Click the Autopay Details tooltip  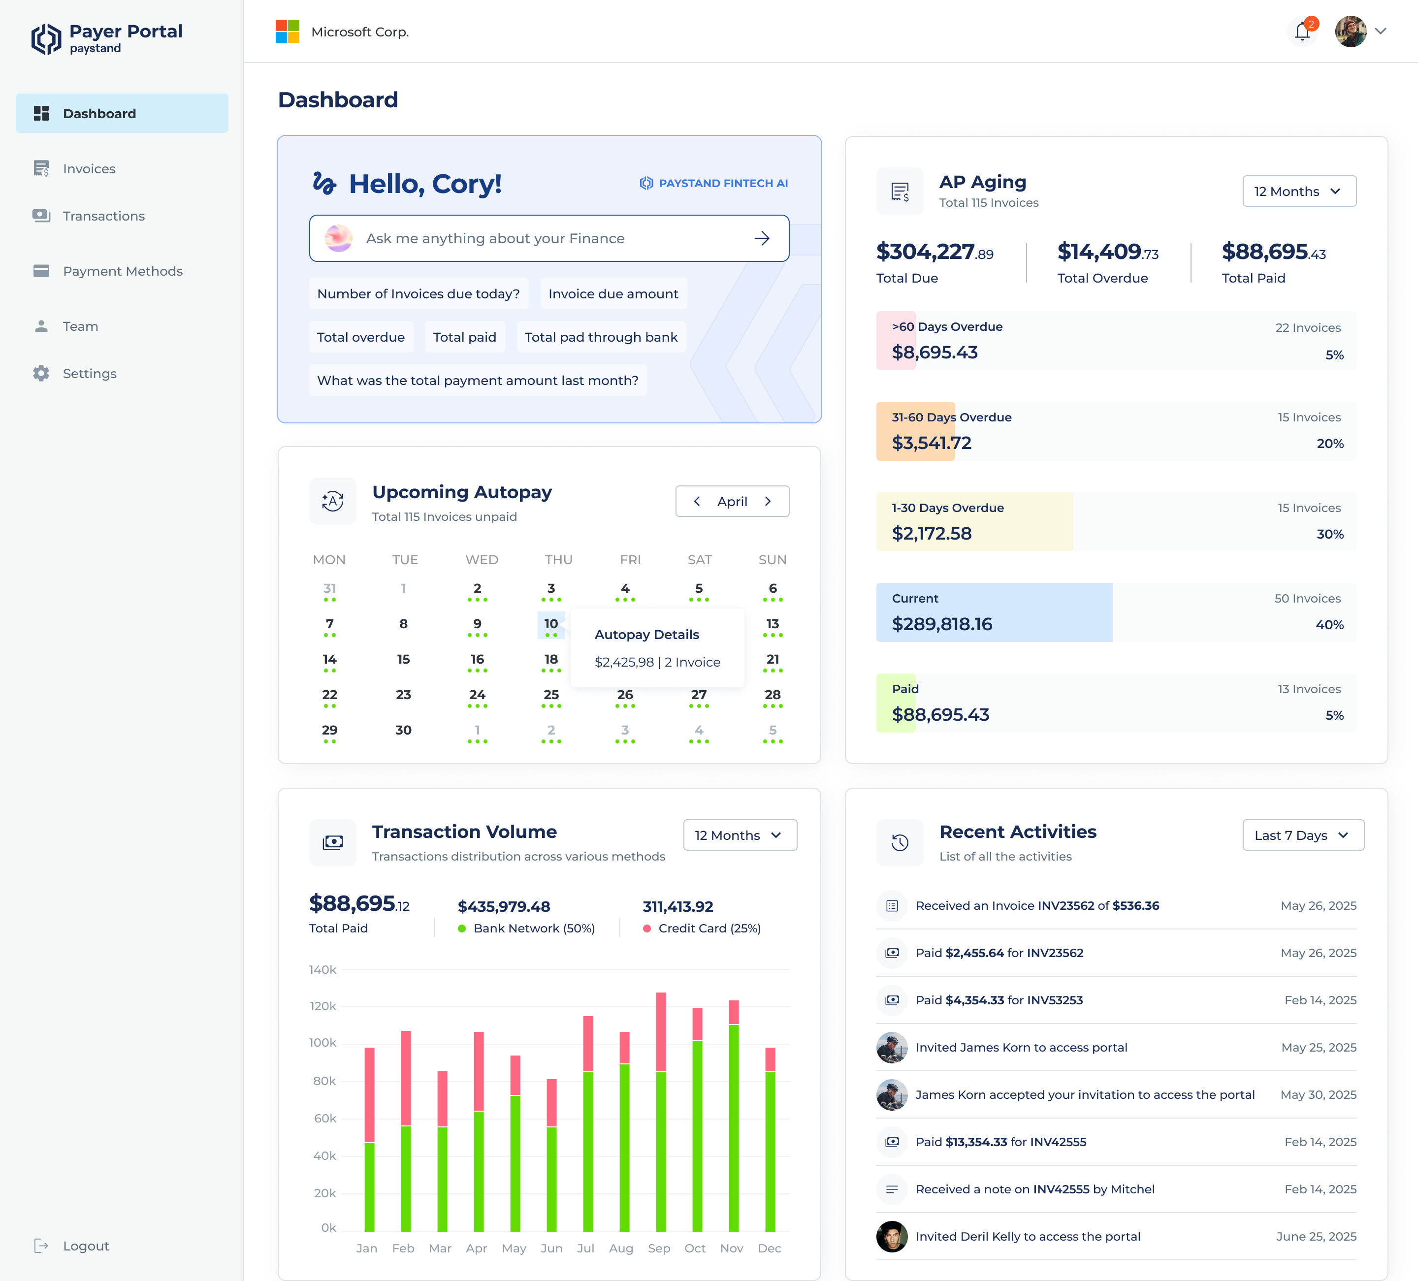[658, 648]
